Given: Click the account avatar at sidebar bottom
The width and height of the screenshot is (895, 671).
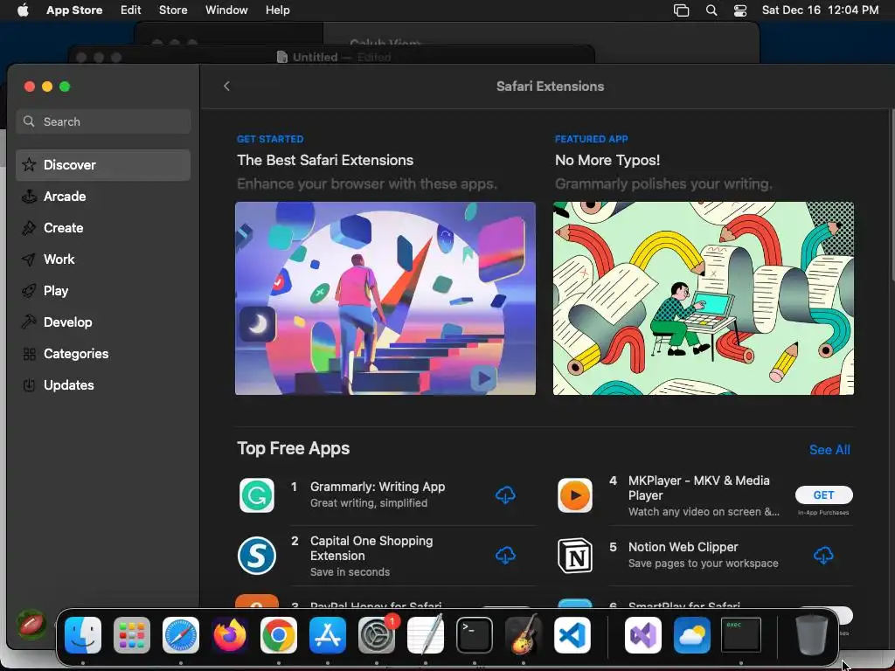Looking at the screenshot, I should [31, 624].
